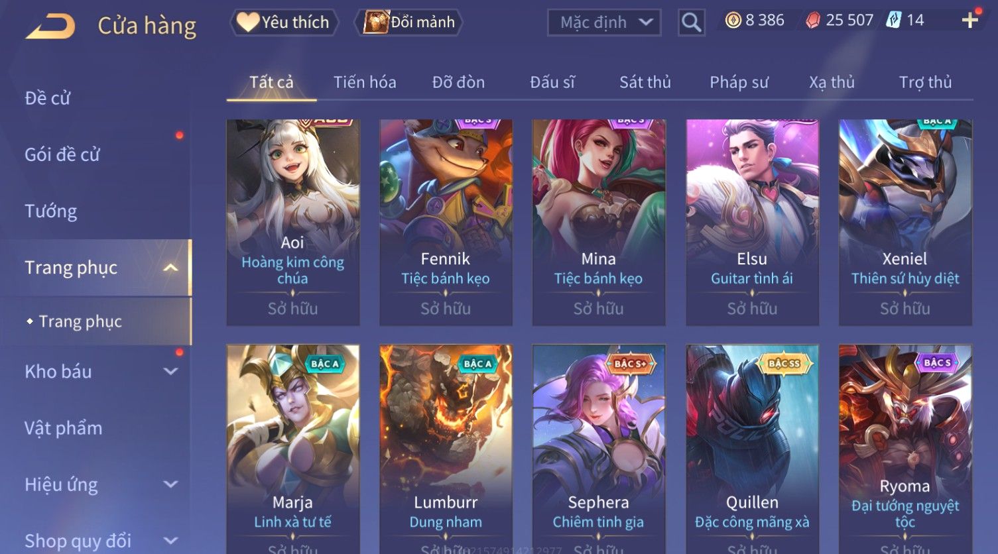The image size is (998, 554).
Task: Click the voucher ticket icon showing 14
Action: coord(894,21)
